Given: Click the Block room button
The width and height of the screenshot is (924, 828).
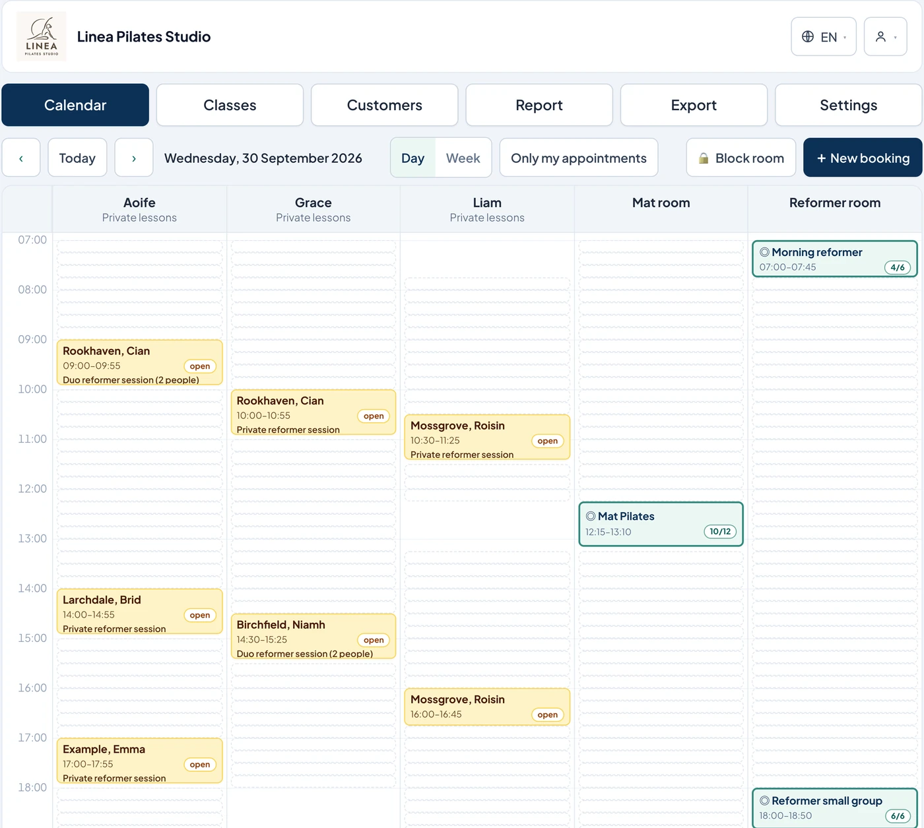Looking at the screenshot, I should (x=741, y=158).
